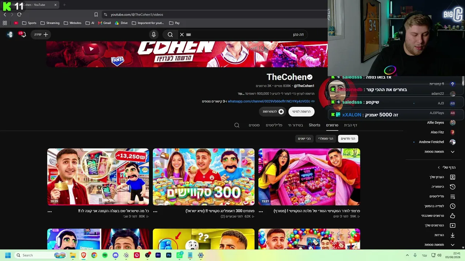Screen dimensions: 465x261
Task: Switch to the Playlists channel tab
Action: click(274, 125)
